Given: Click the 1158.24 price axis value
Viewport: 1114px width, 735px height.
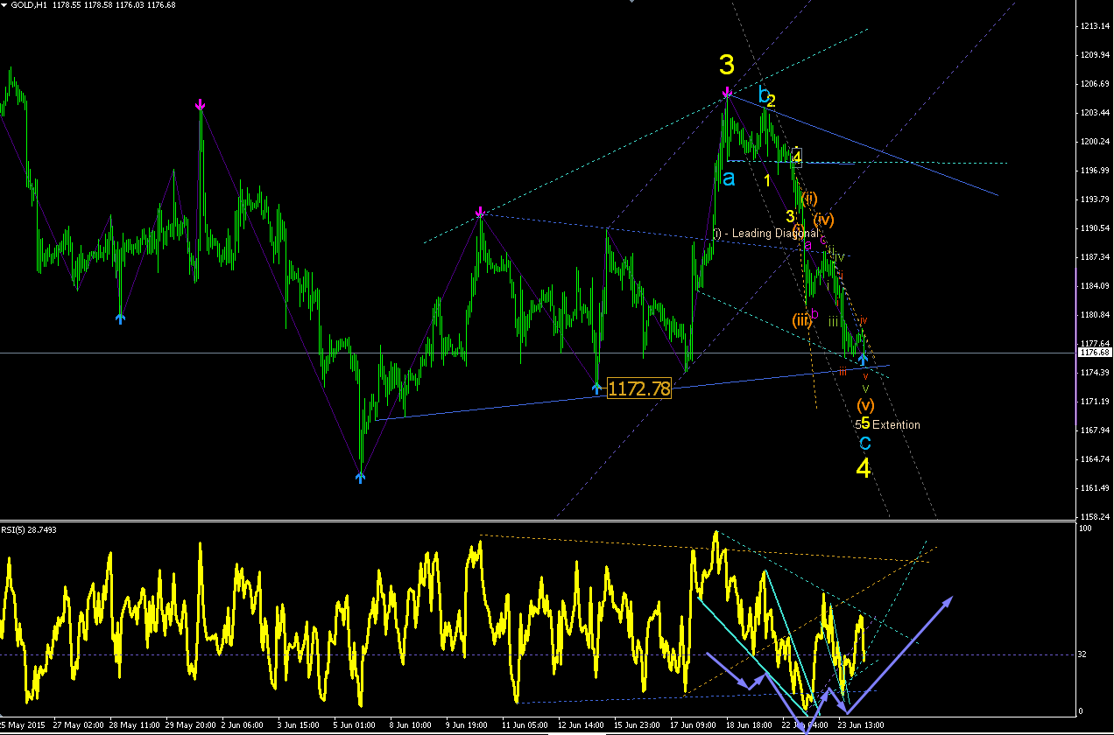Looking at the screenshot, I should tap(1095, 517).
